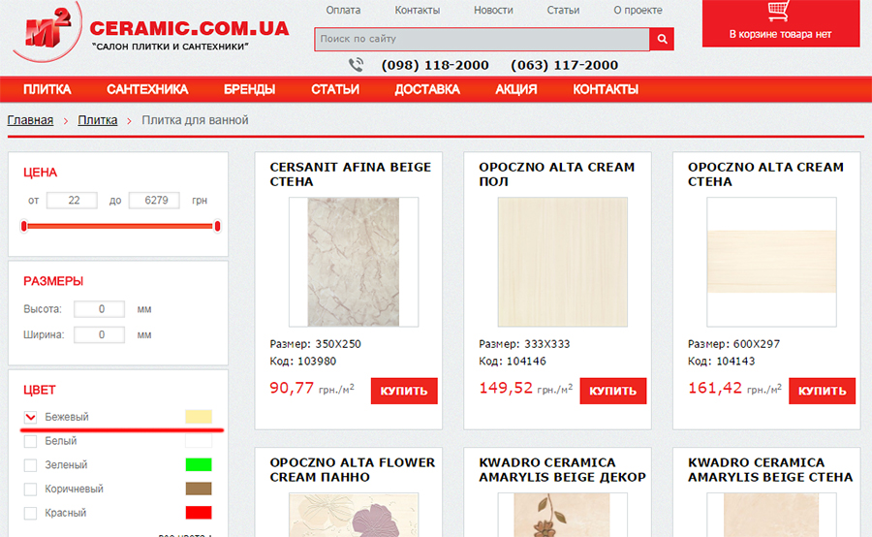Grab the right price slider handle
The image size is (872, 537).
pyautogui.click(x=217, y=226)
